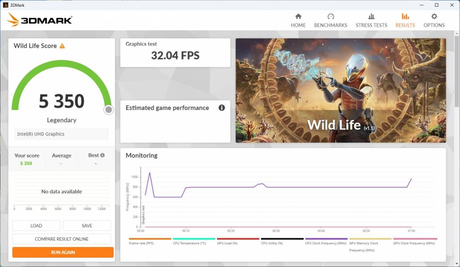This screenshot has height=267, width=460.
Task: Click the Best score info icon
Action: tap(102, 155)
